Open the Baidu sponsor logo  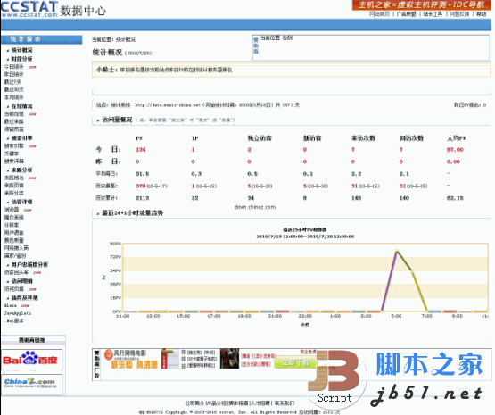tap(30, 360)
